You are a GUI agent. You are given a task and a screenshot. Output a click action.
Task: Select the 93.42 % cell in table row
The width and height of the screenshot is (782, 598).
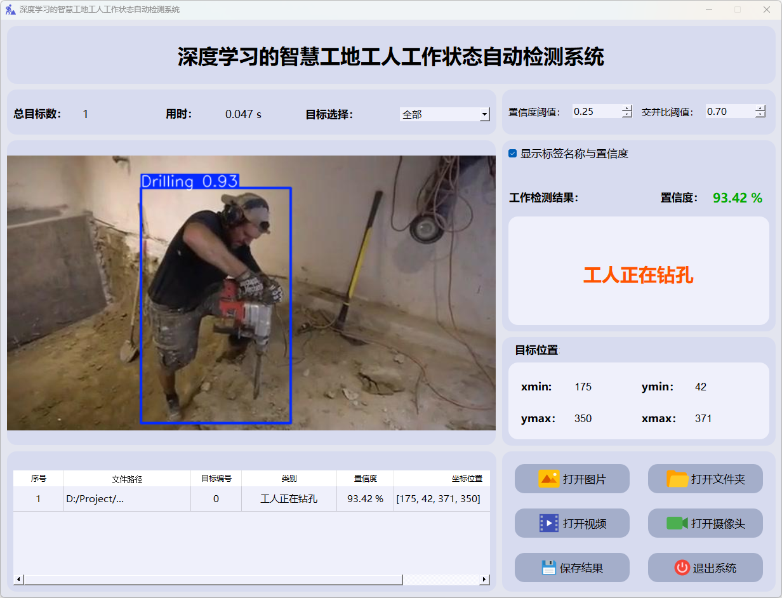(x=365, y=499)
